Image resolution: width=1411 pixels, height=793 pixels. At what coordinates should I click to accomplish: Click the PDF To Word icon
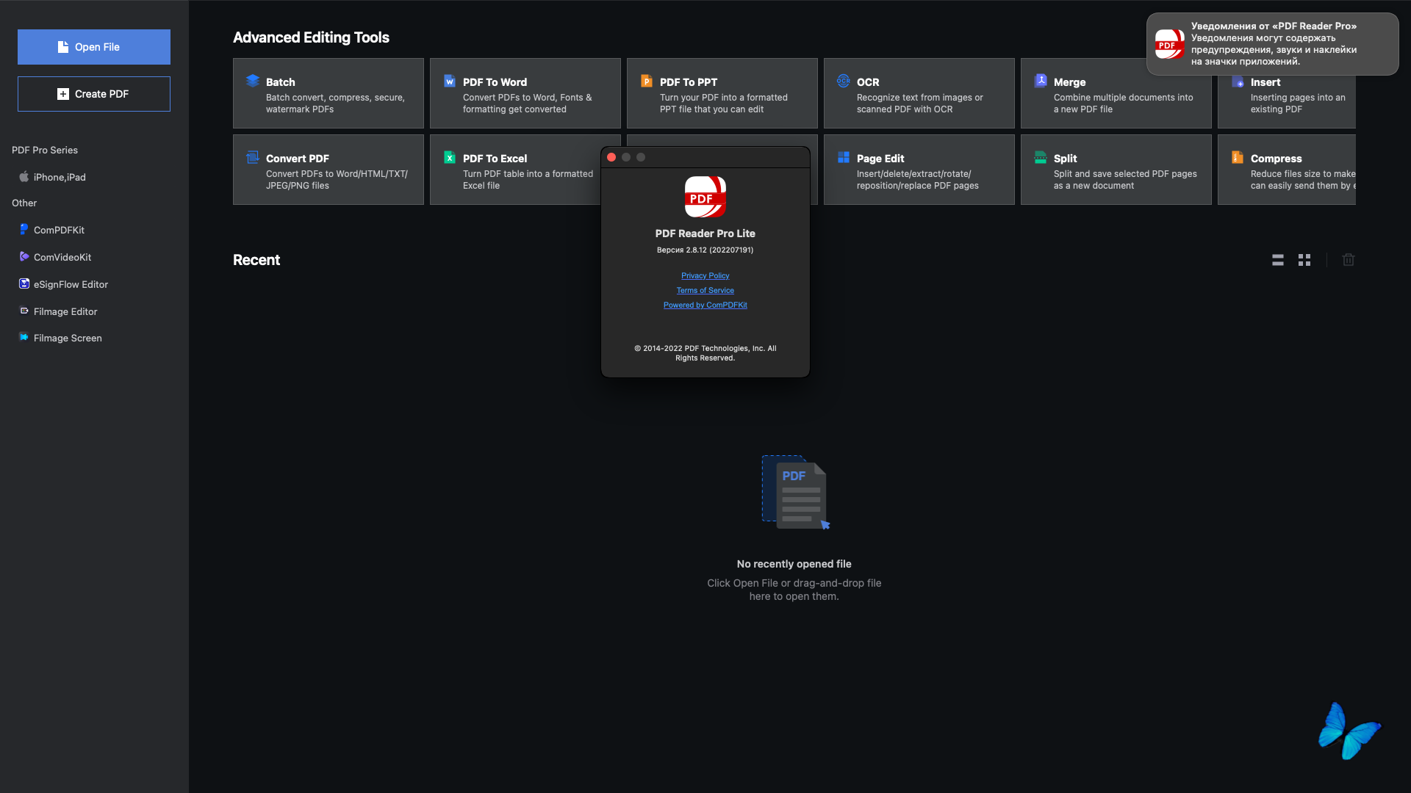tap(450, 81)
